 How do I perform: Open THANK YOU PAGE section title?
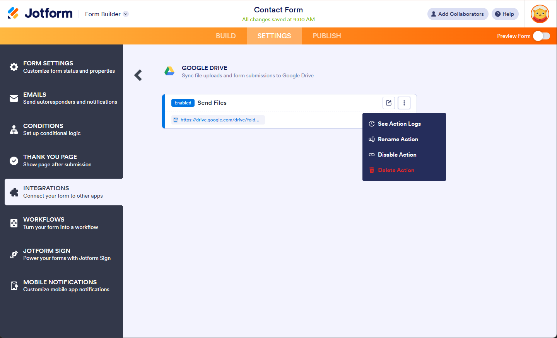(50, 157)
